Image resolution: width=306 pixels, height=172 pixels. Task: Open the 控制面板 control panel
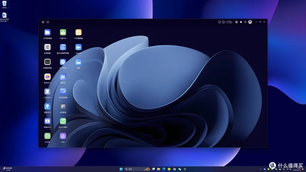[x=47, y=47]
